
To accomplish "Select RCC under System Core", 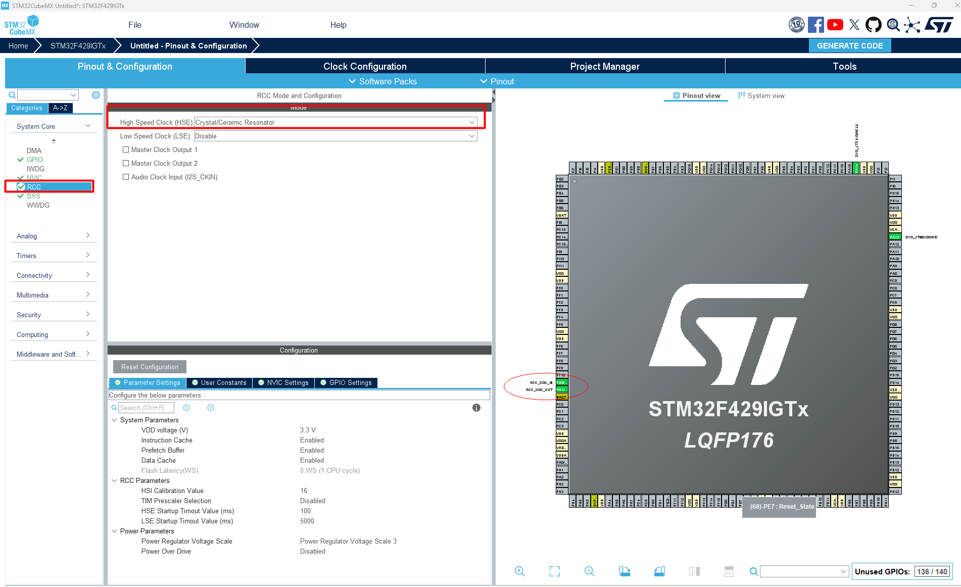I will pos(34,186).
